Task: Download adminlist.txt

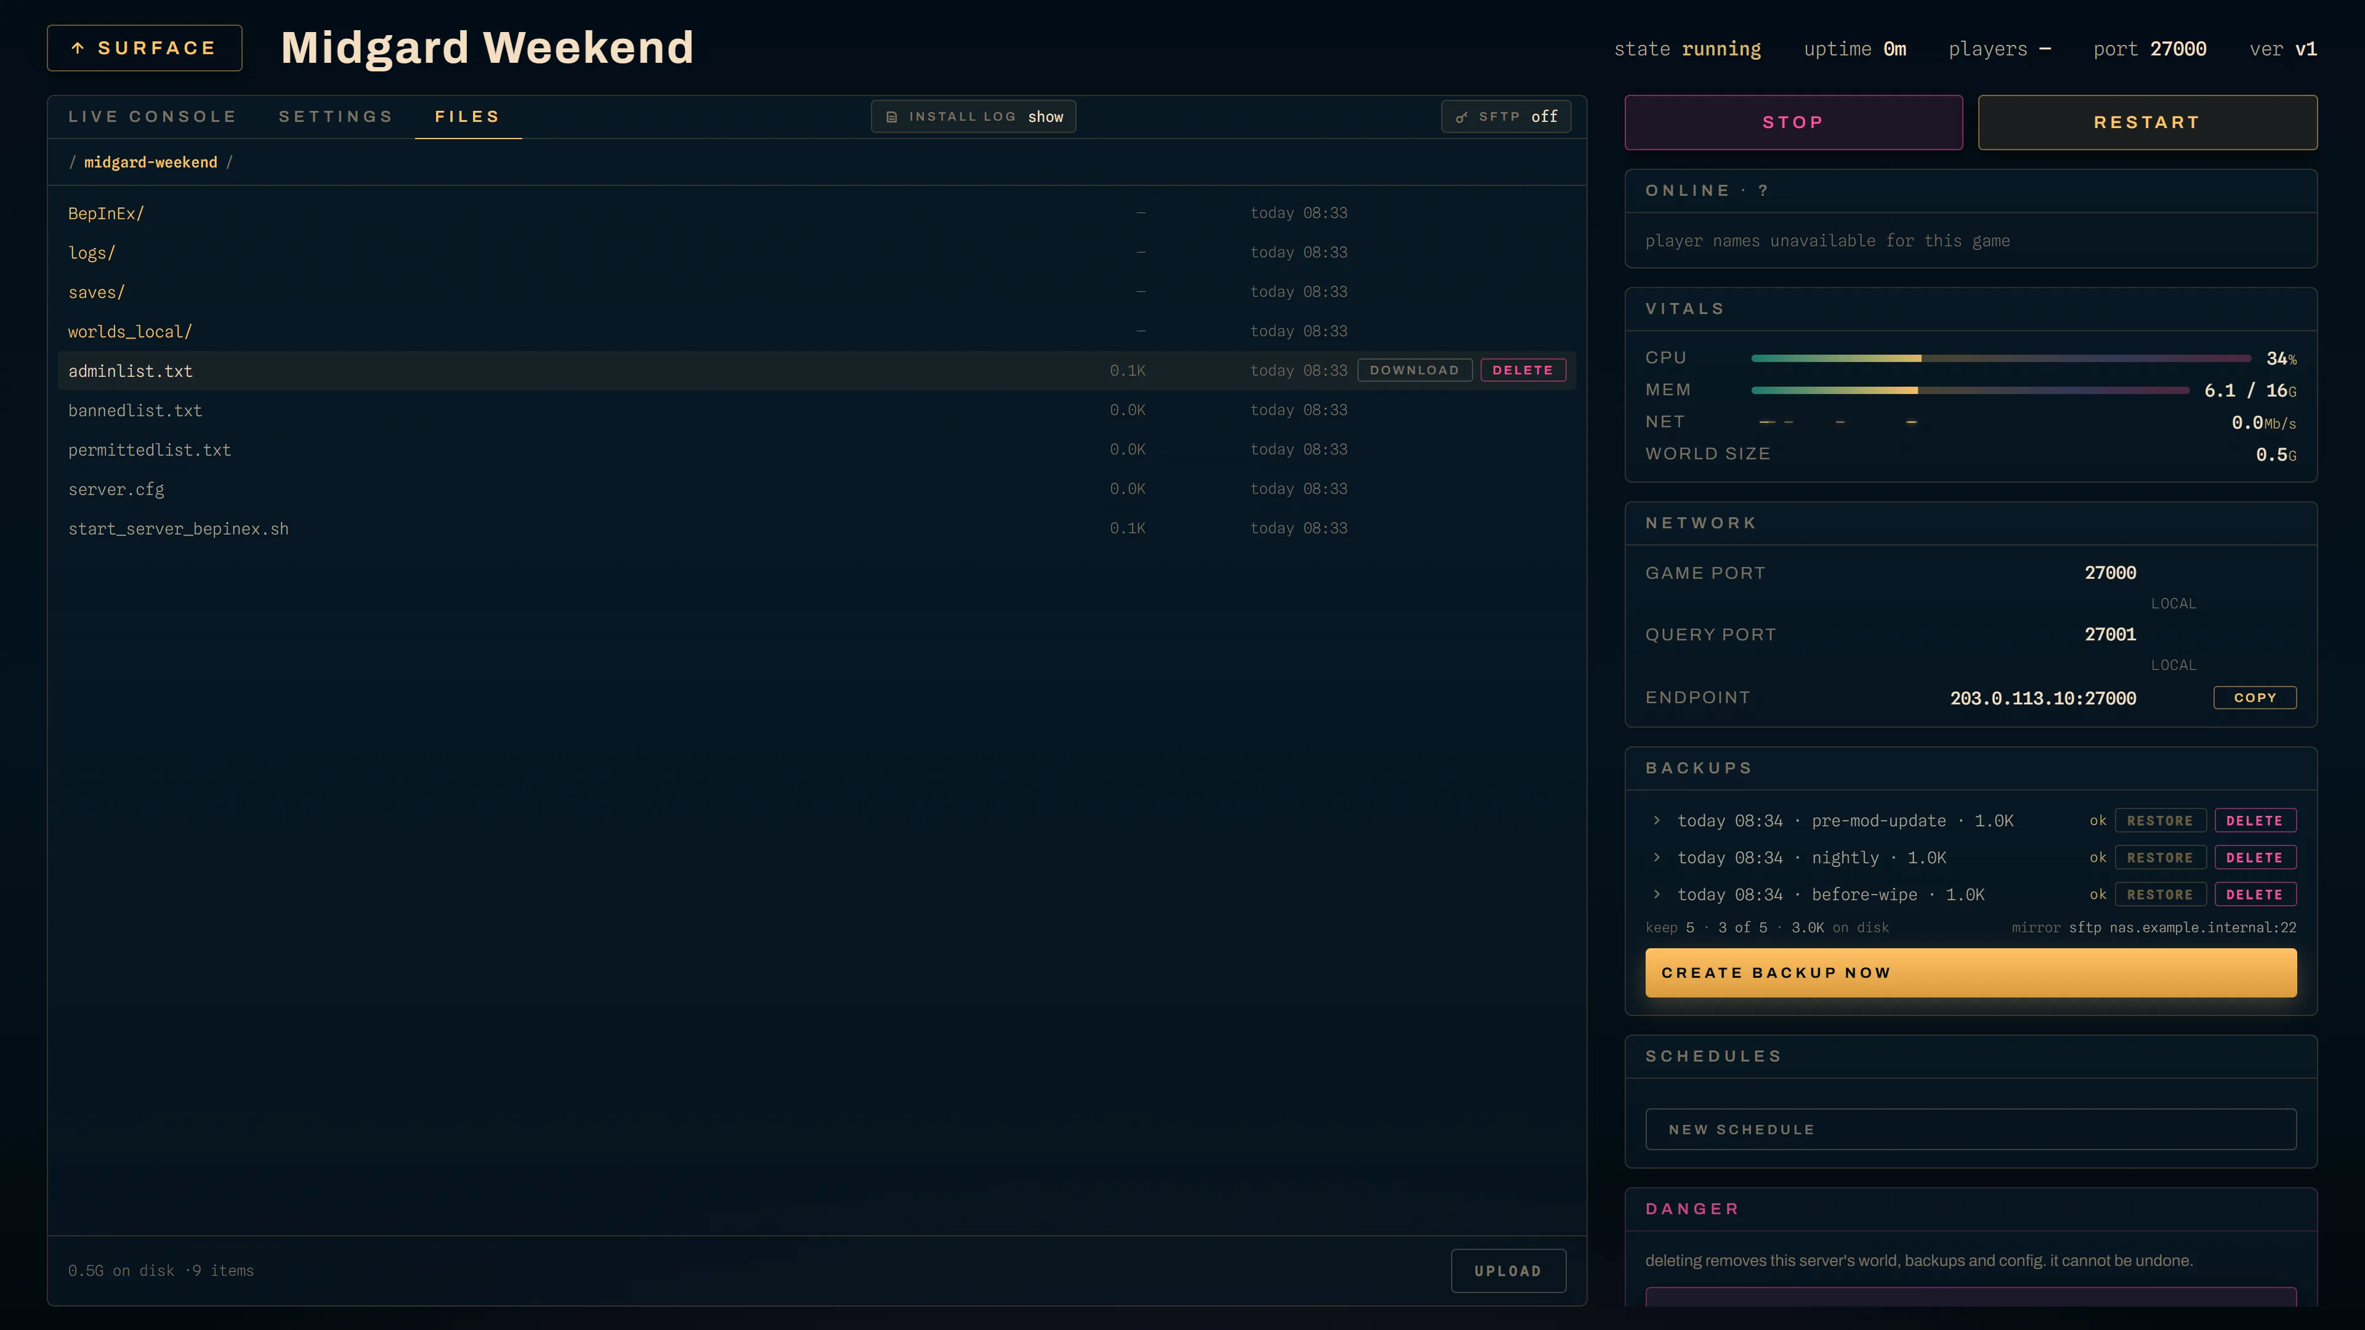Action: click(x=1415, y=370)
